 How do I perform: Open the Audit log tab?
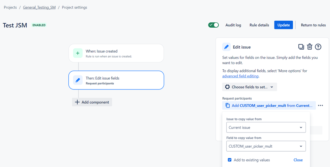pos(233,25)
